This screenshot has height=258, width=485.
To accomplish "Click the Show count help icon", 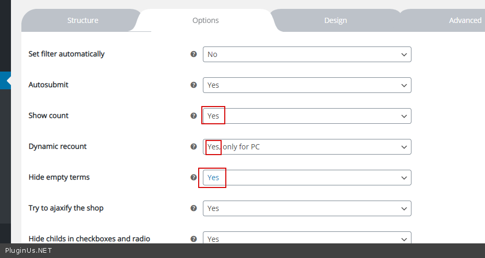I will point(193,116).
